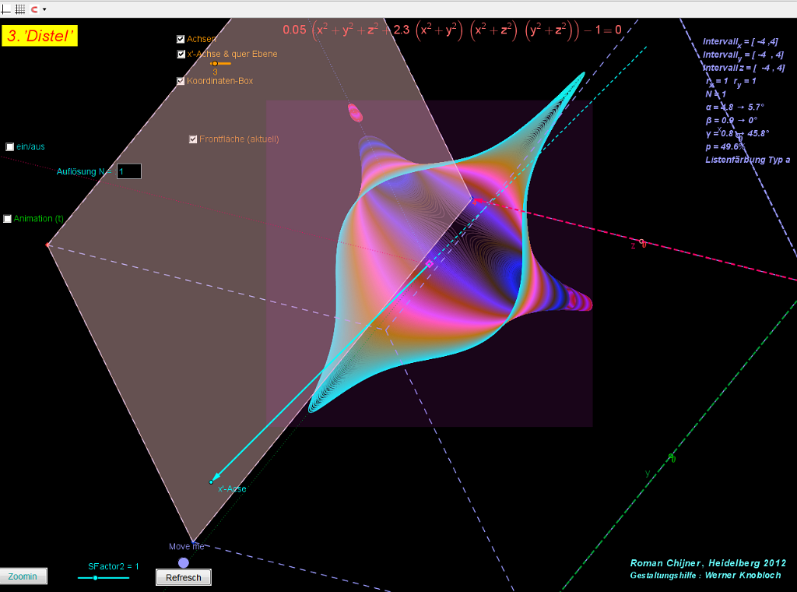
Task: Click the cyan x'-Achse arrow endpoint
Action: coord(211,482)
